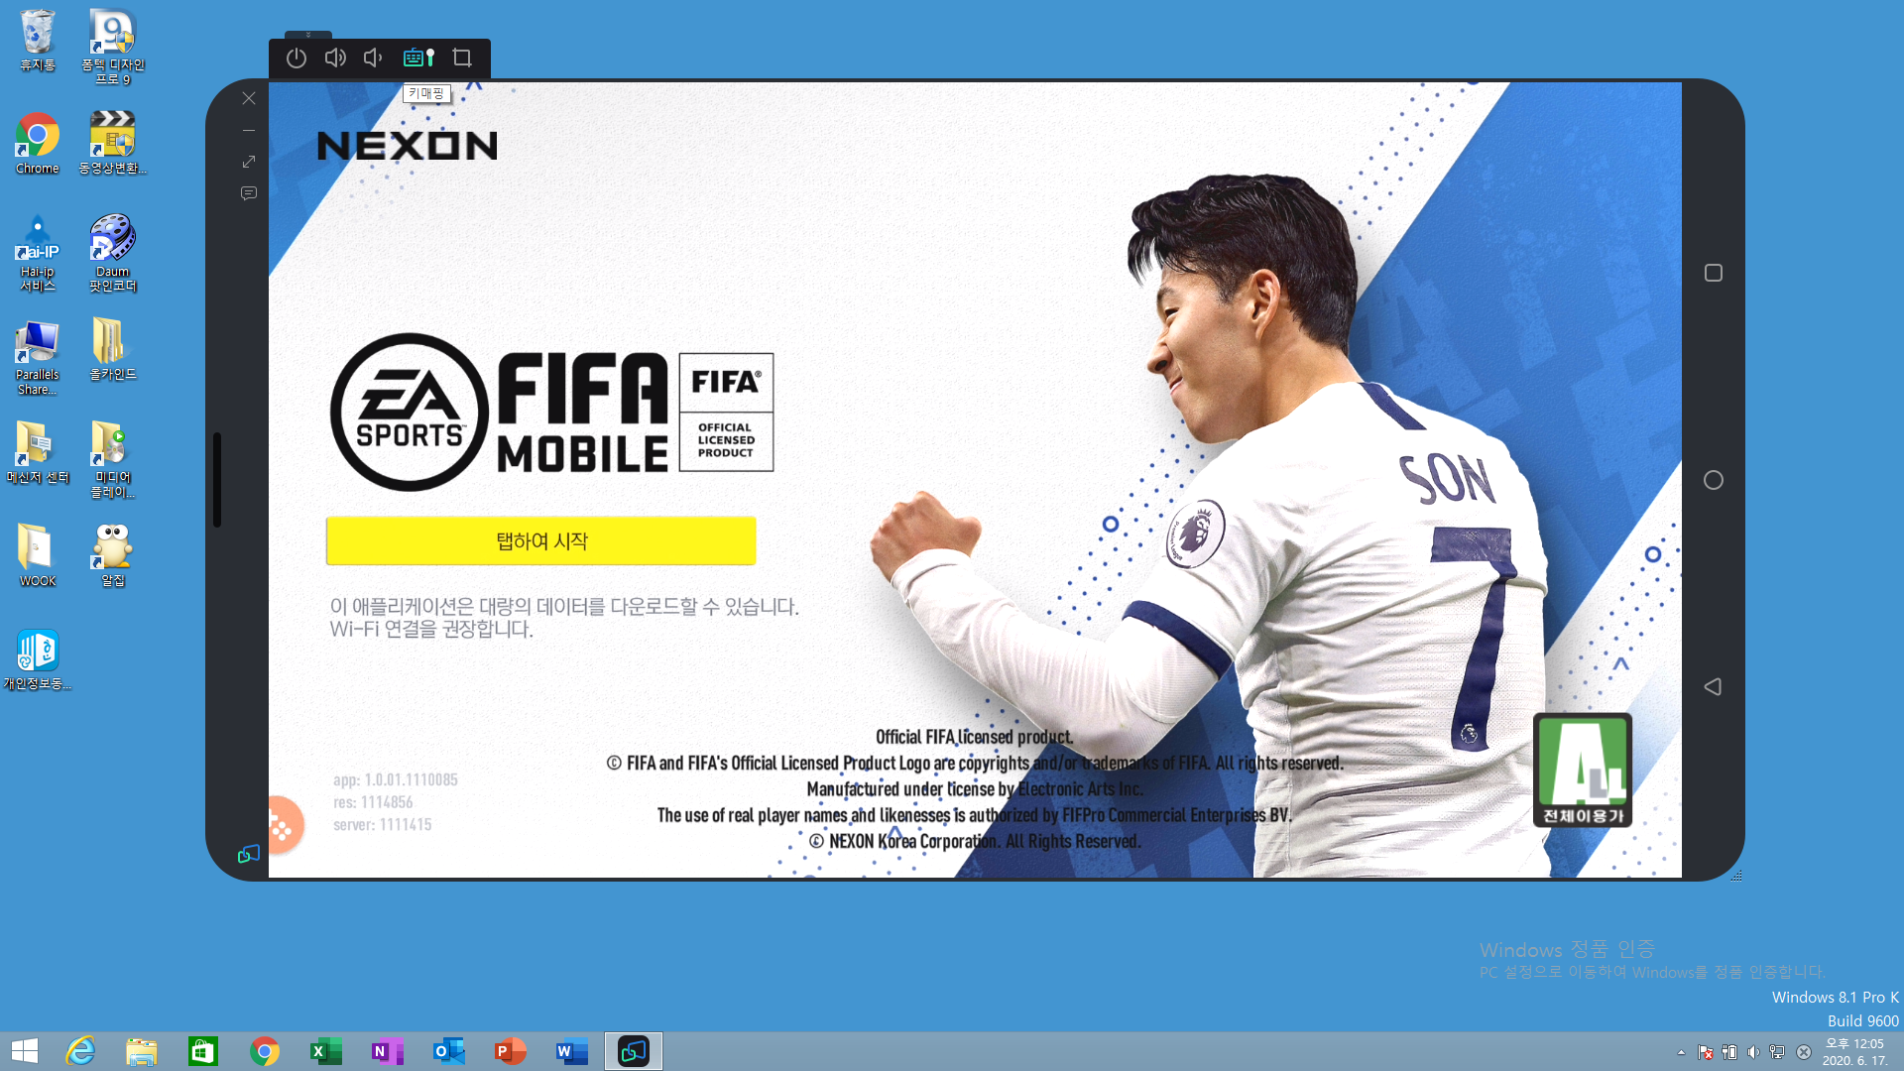Open File Explorer from the taskbar
The width and height of the screenshot is (1904, 1071).
click(142, 1051)
